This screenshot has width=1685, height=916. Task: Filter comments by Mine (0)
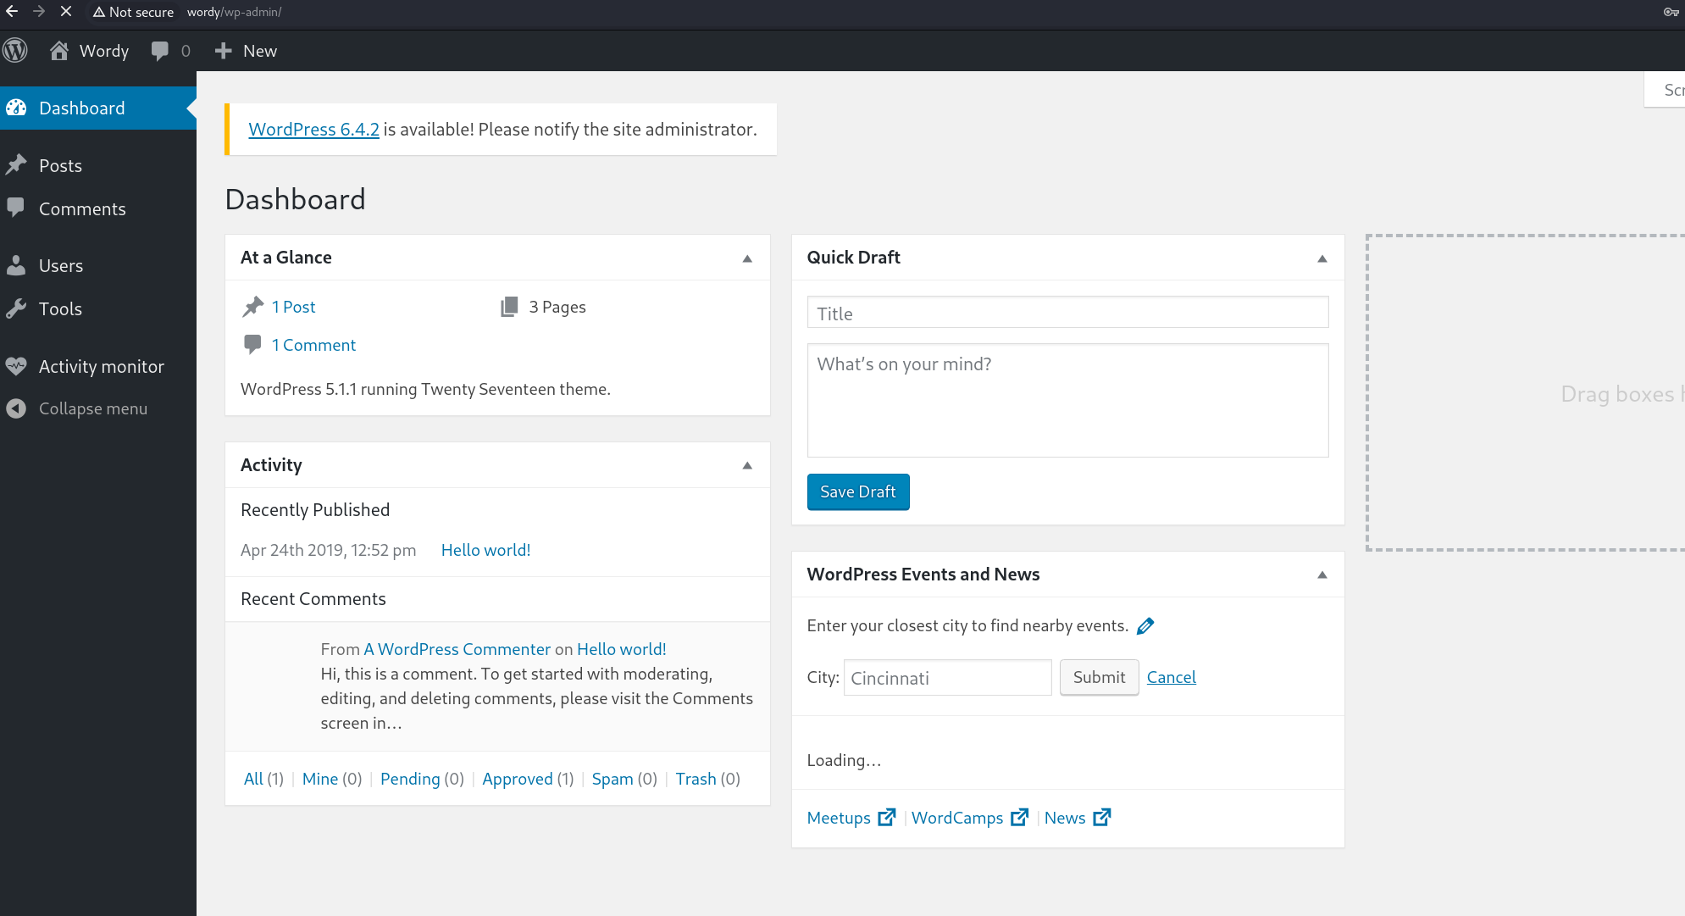[x=332, y=779]
